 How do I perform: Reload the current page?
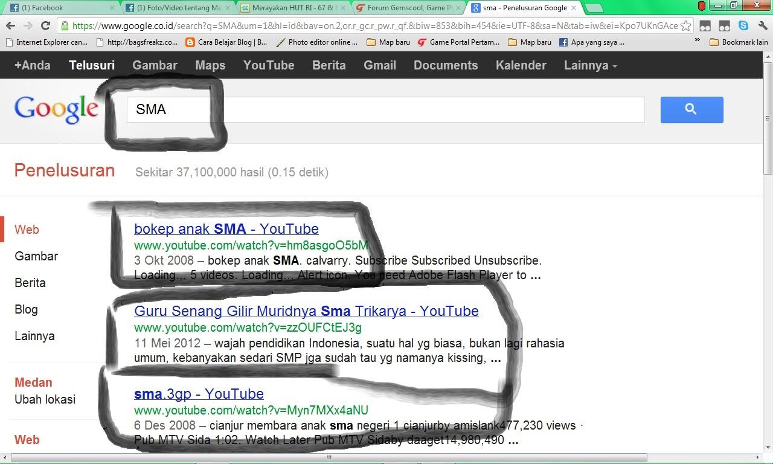tap(45, 26)
